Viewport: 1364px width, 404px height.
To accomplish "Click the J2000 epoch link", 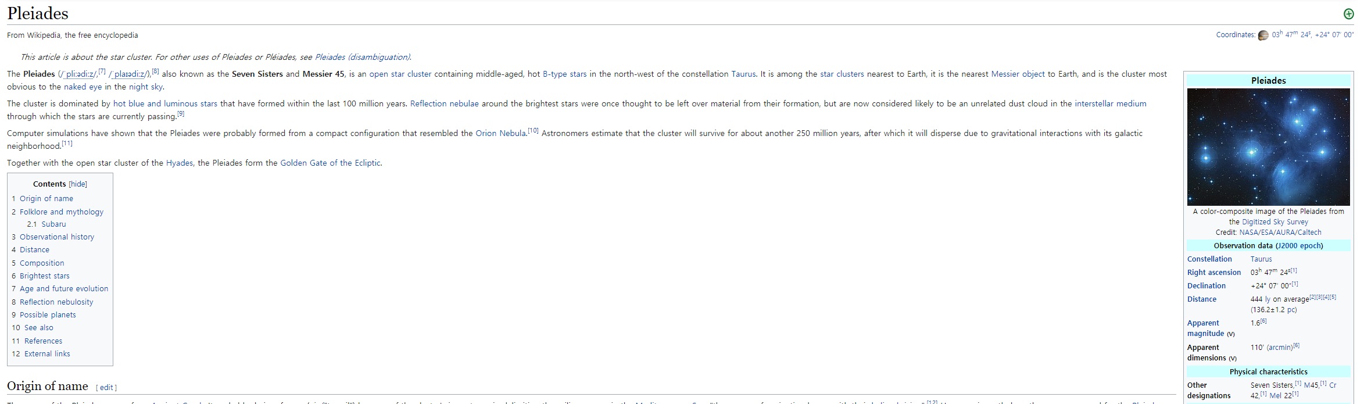I will click(1299, 246).
